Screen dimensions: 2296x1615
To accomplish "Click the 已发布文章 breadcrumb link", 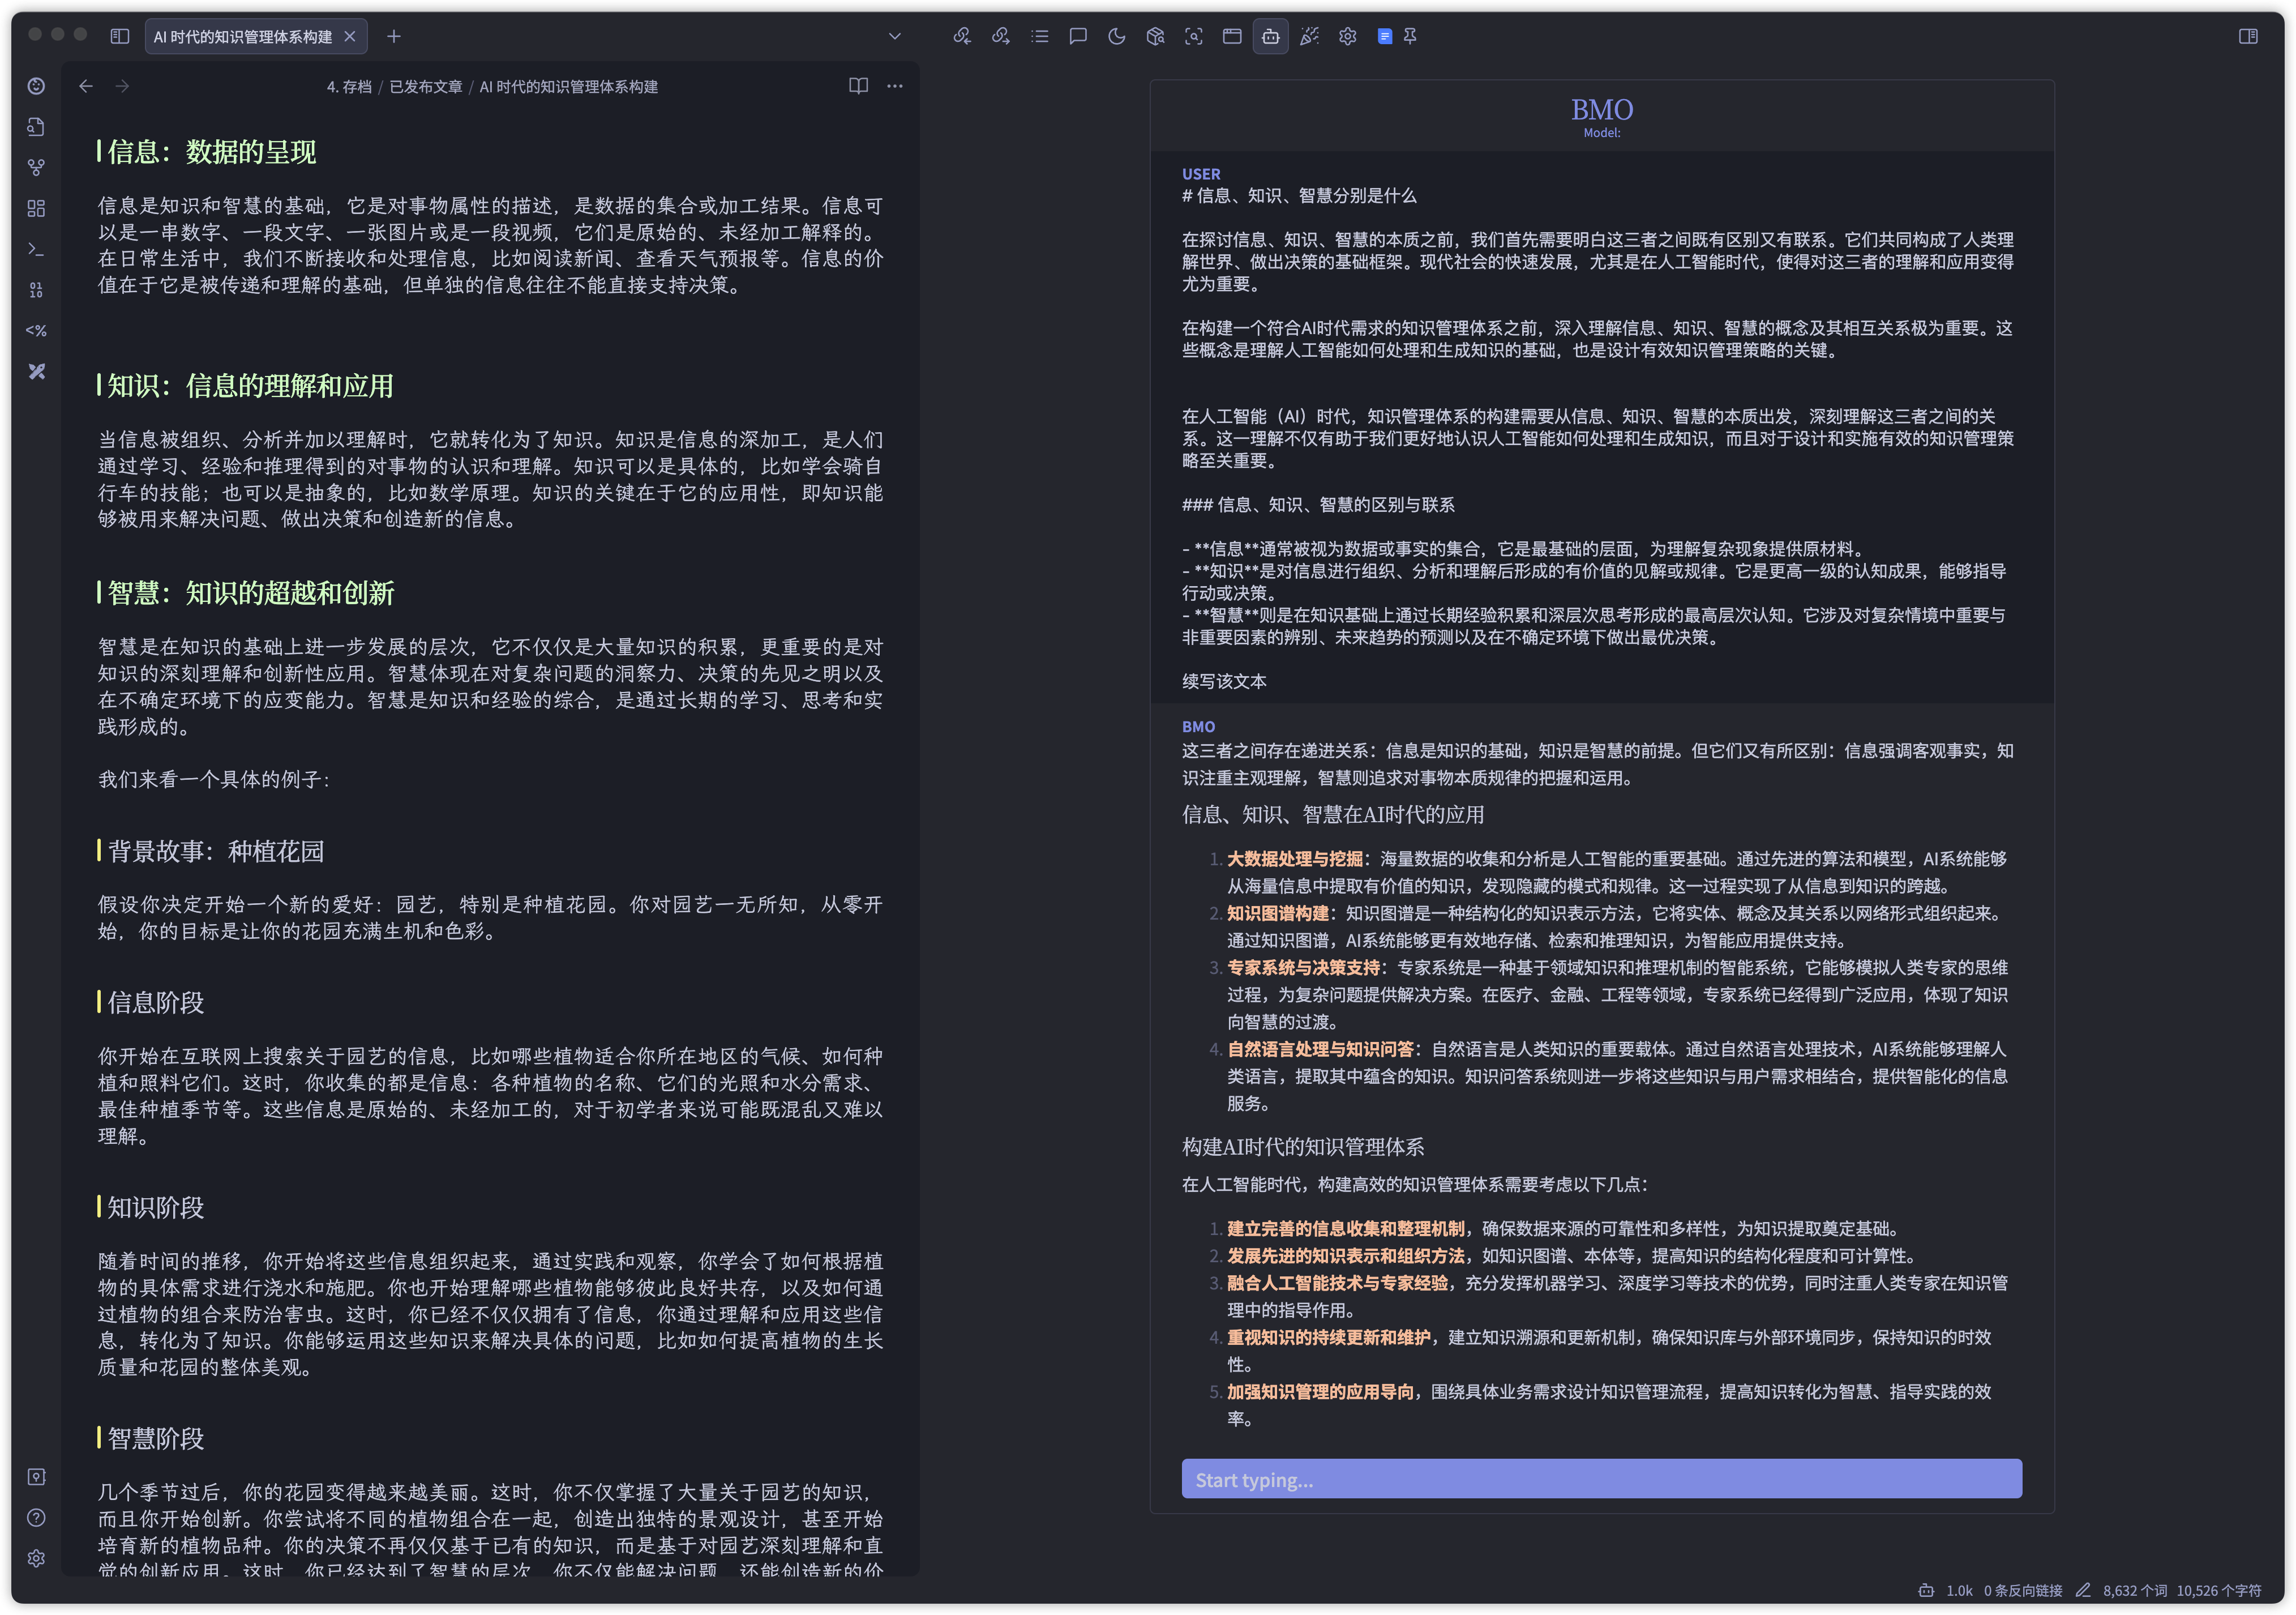I will coord(425,87).
